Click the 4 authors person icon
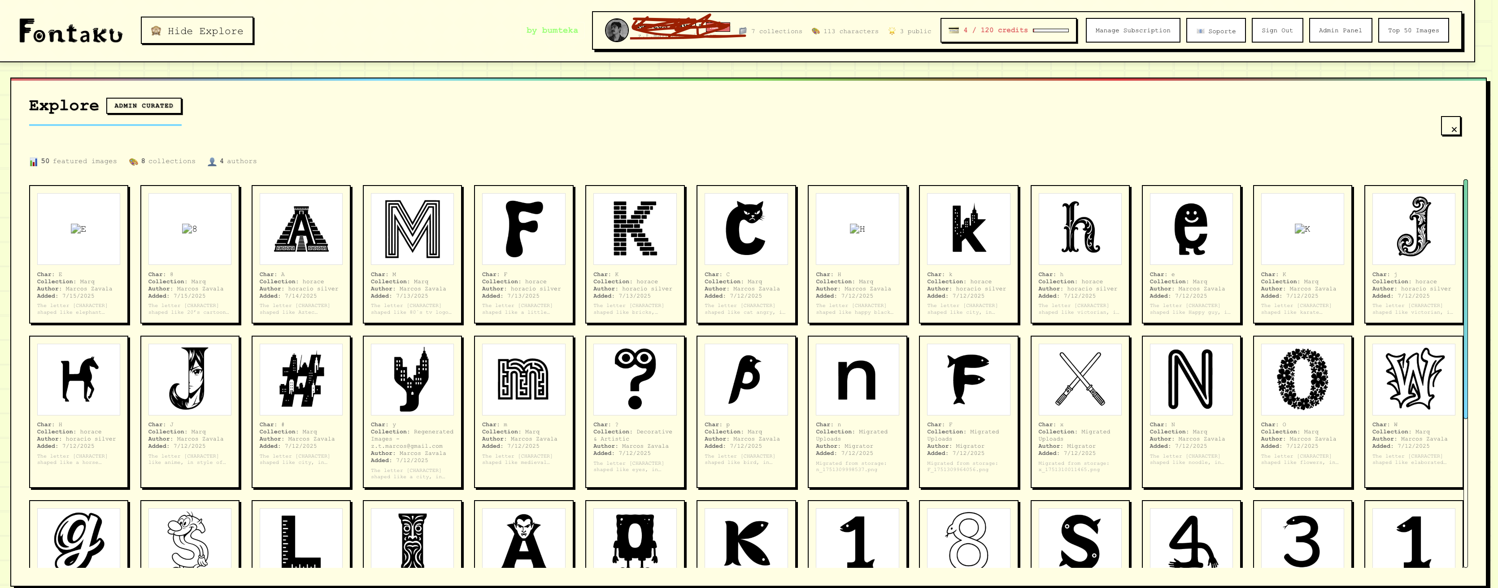The image size is (1498, 588). (212, 161)
